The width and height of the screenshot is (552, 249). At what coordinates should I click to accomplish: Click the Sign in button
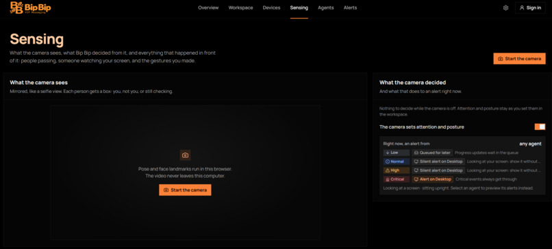pos(530,8)
